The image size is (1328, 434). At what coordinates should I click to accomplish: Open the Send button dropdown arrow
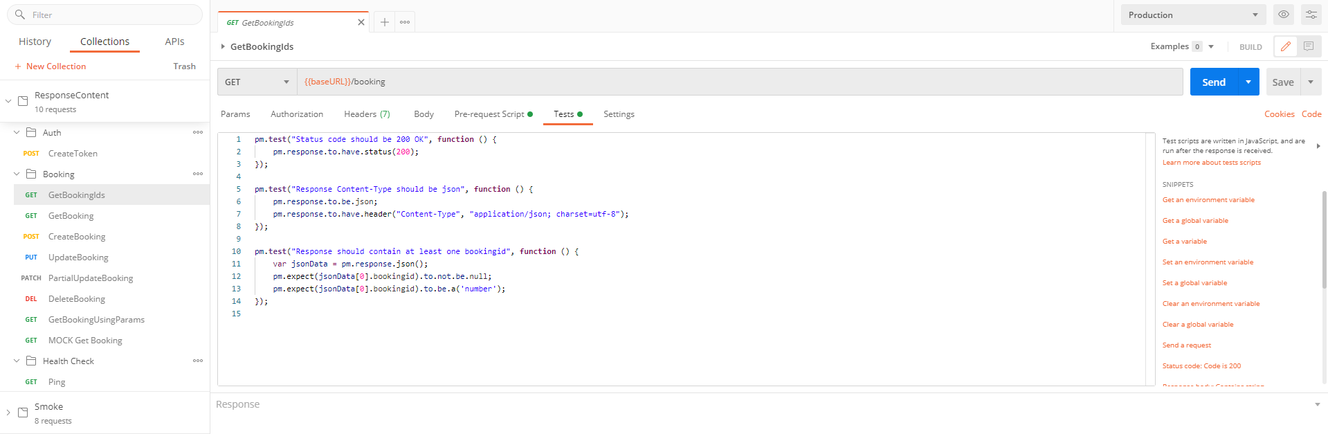(x=1248, y=82)
